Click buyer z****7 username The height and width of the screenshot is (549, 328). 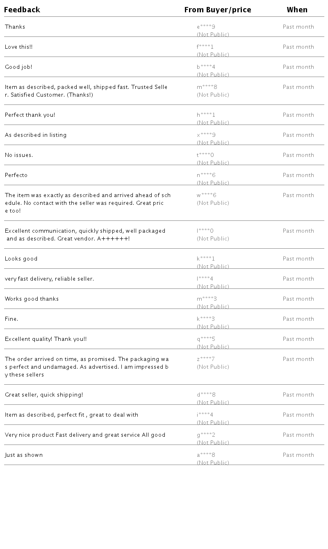pos(205,359)
